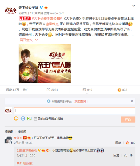Open the post options chevron menu
The height and width of the screenshot is (166, 140).
click(x=134, y=6)
